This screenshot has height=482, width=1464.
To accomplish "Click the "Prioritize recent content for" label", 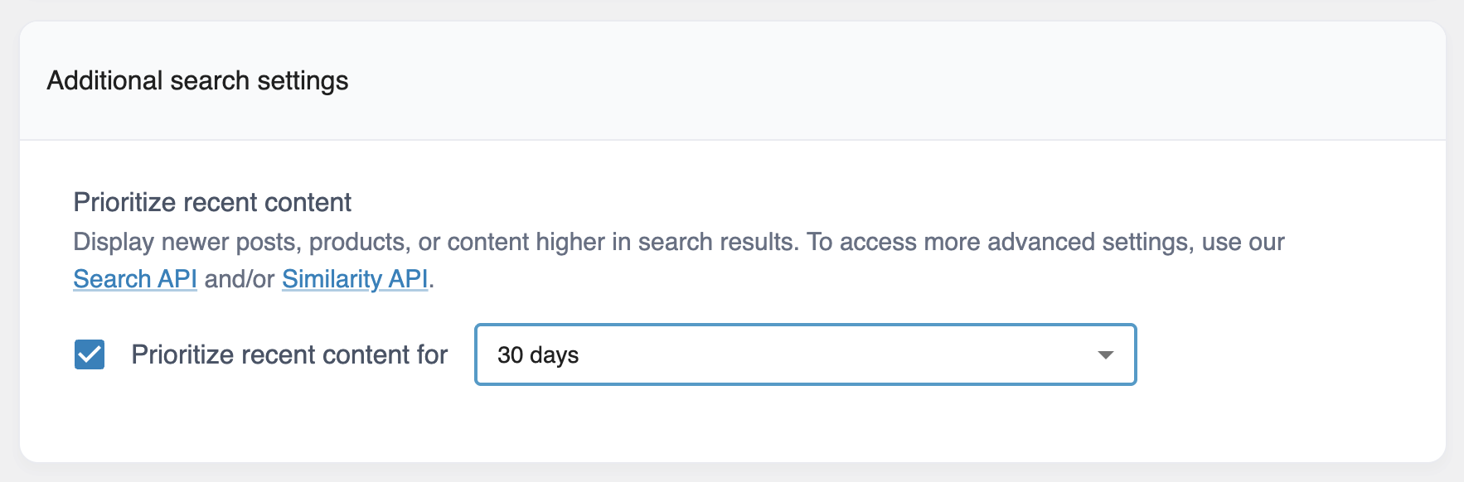I will (289, 354).
